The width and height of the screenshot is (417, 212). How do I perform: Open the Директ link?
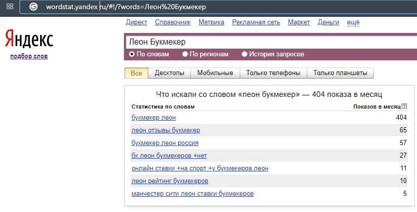(136, 22)
